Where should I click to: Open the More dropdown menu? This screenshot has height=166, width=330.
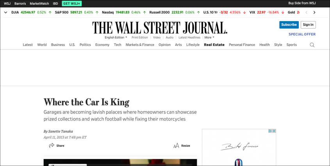click(209, 38)
